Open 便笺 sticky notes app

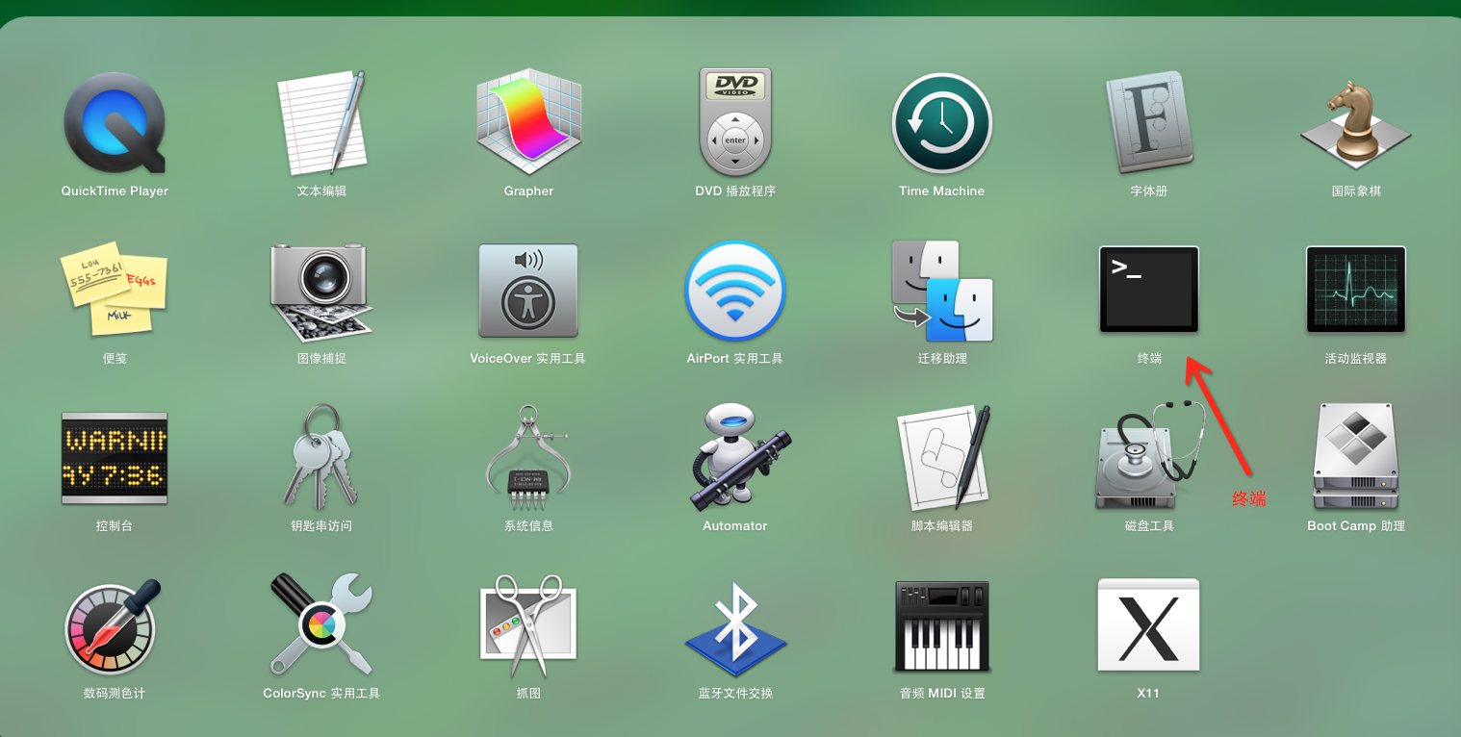click(115, 289)
